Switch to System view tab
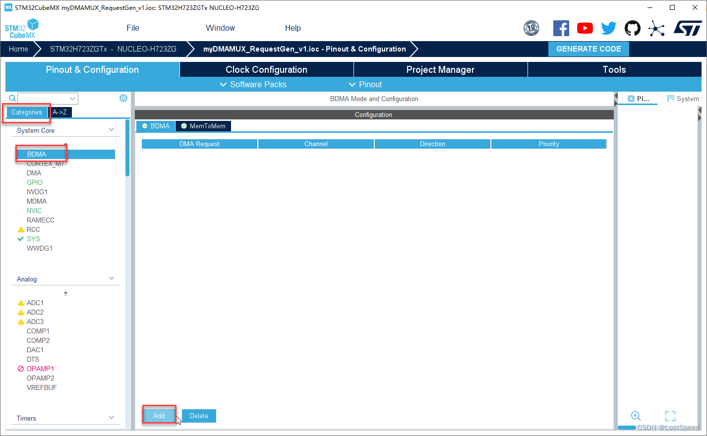The height and width of the screenshot is (436, 707). pos(683,99)
